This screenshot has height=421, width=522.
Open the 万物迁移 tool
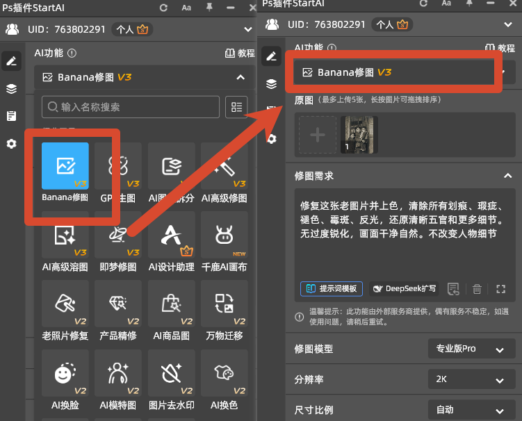(225, 304)
